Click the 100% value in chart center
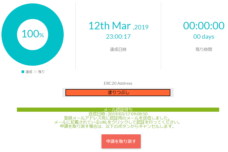This screenshot has height=152, width=228. [32, 34]
